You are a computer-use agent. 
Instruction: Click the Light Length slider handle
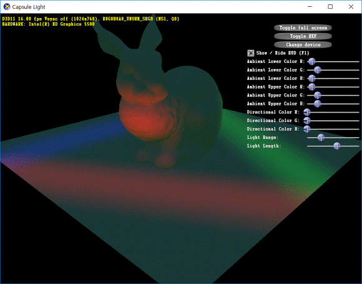coord(337,146)
